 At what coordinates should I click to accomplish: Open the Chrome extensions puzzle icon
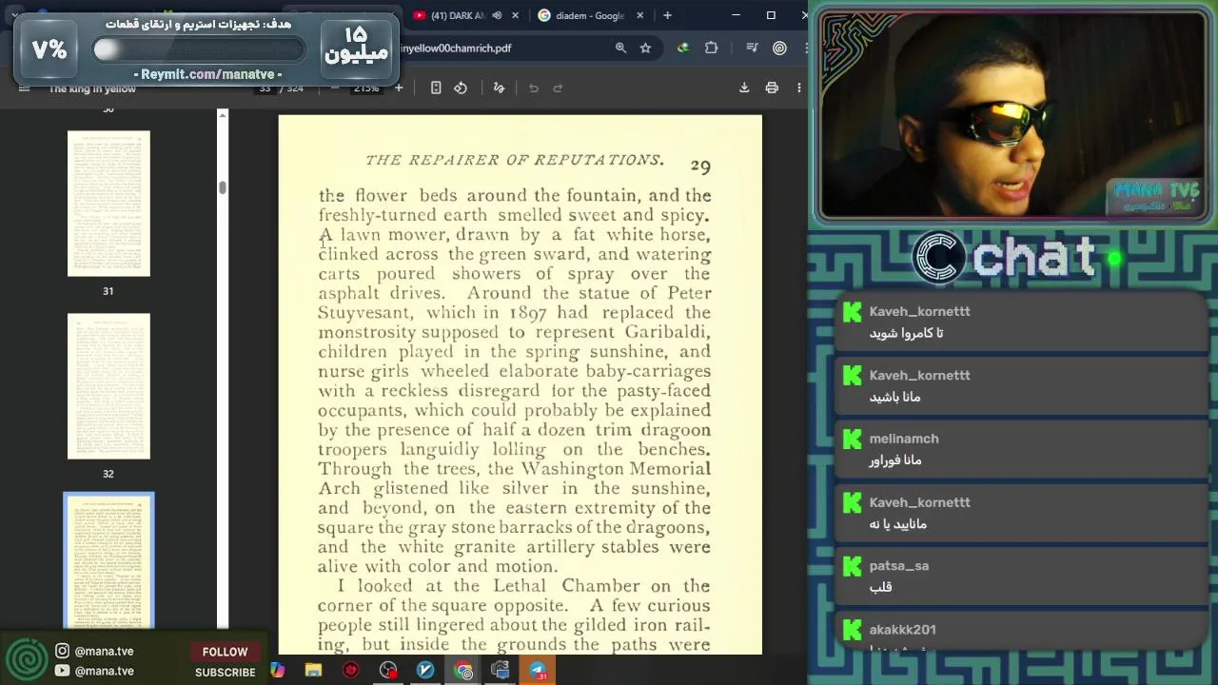coord(711,48)
